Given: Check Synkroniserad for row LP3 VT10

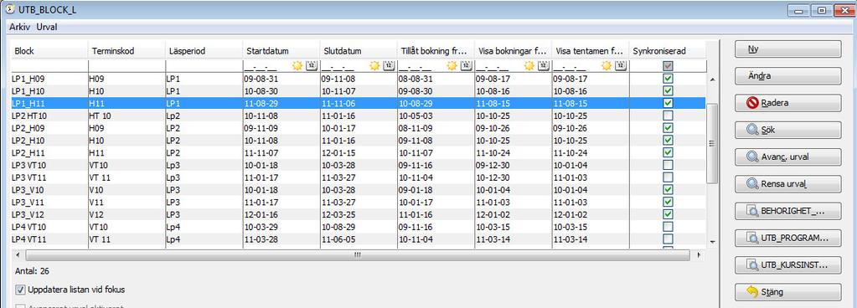Looking at the screenshot, I should pyautogui.click(x=668, y=165).
